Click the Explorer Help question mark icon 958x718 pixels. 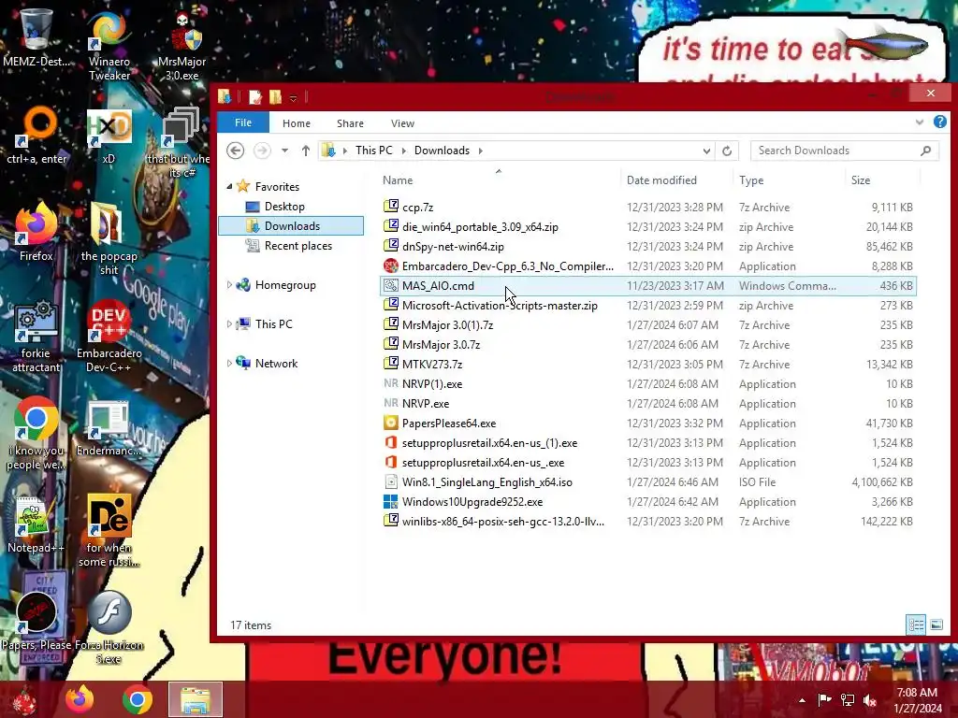pyautogui.click(x=939, y=122)
